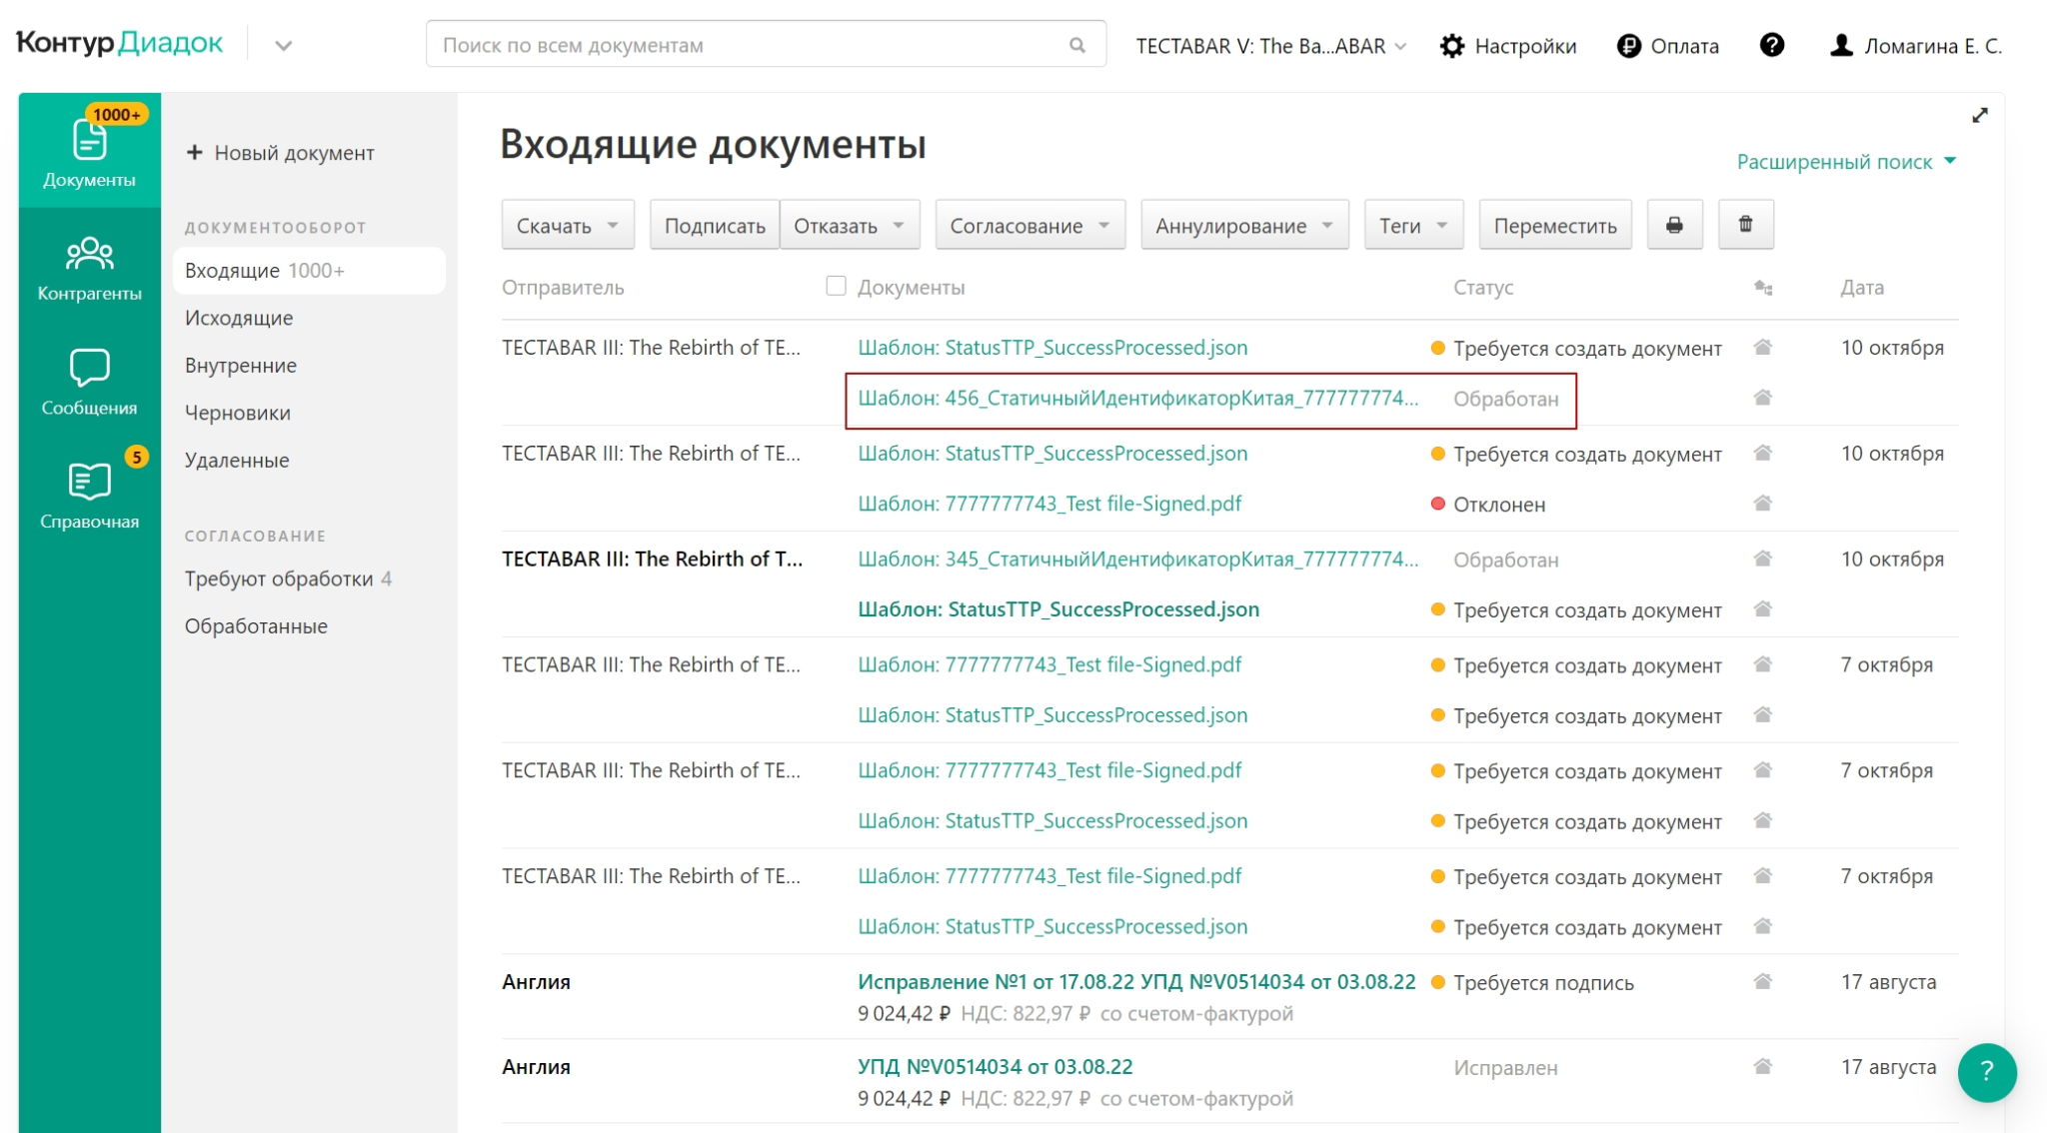Image resolution: width=2047 pixels, height=1133 pixels.
Task: Open the УПД №V0514034 от 03.08.22 document
Action: click(995, 1066)
